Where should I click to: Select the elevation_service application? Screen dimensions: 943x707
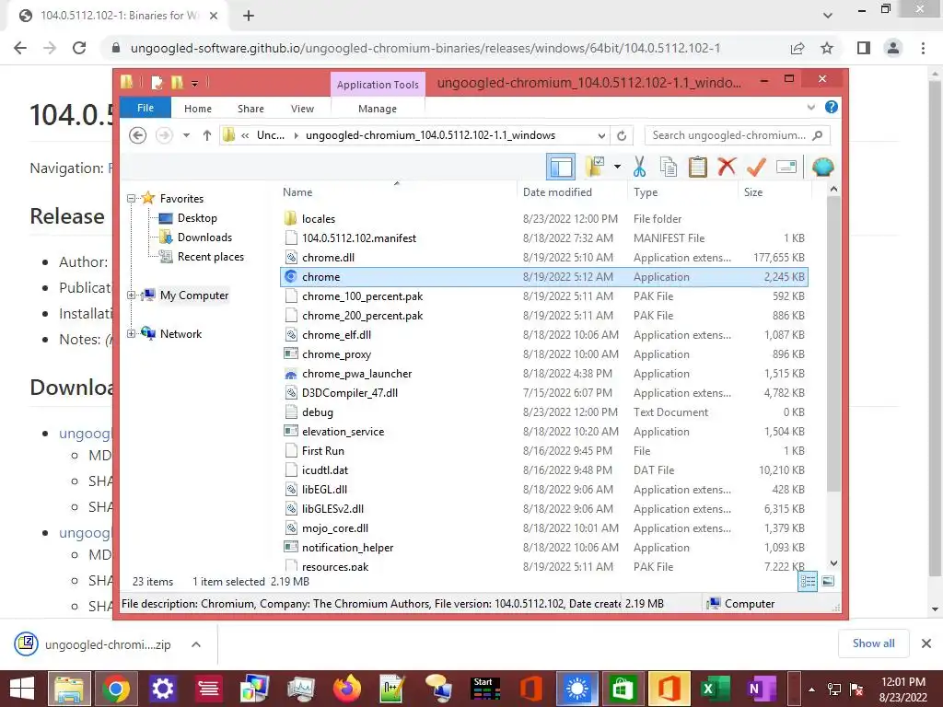pyautogui.click(x=543, y=431)
